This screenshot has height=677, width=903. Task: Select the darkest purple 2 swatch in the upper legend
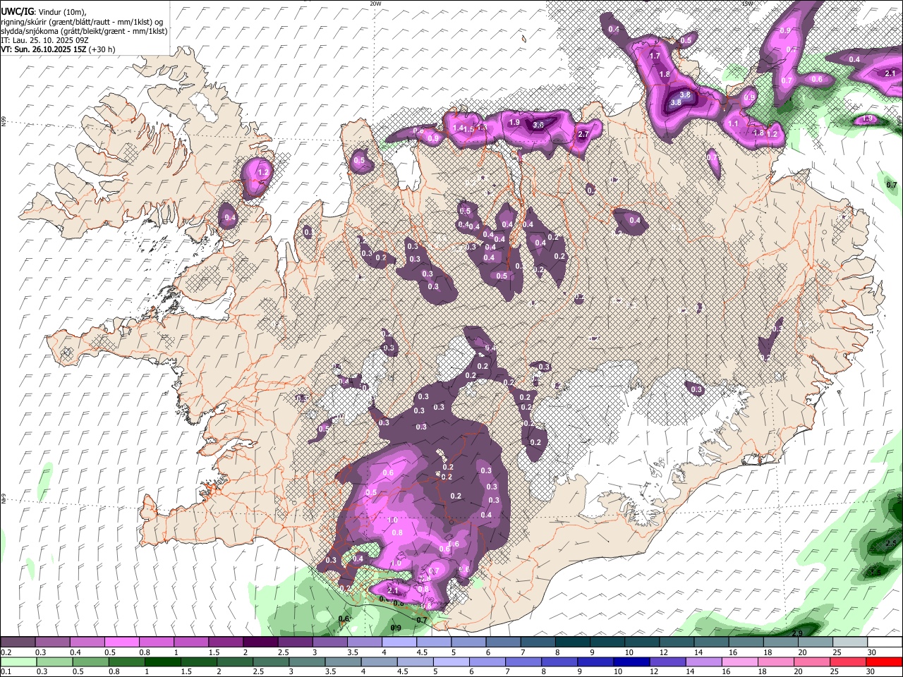pos(260,642)
